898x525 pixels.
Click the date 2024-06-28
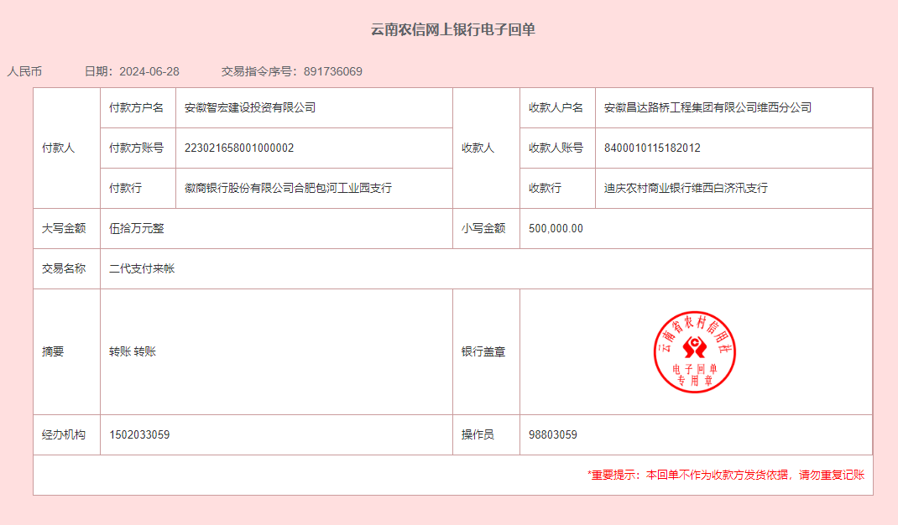coord(149,71)
